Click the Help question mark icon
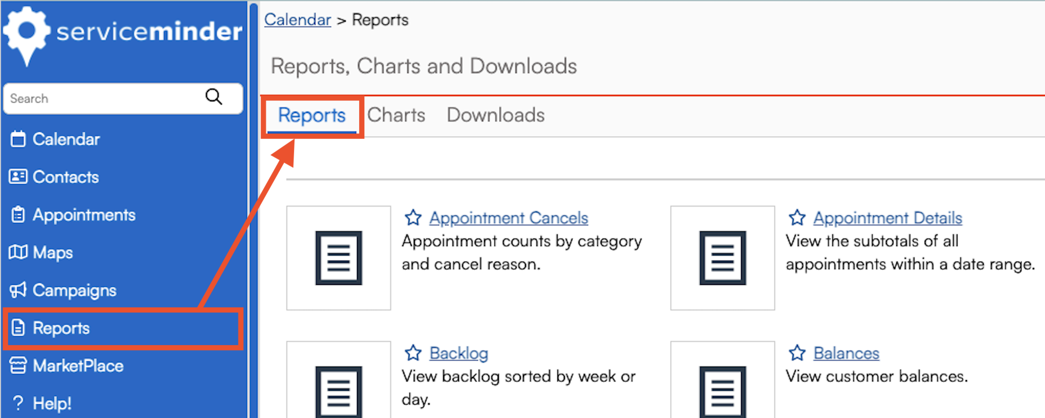Viewport: 1045px width, 418px height. [x=18, y=403]
